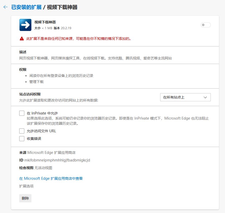Image resolution: width=225 pixels, height=213 pixels.
Task: Click the version text 20.2.19
Action: [x=66, y=28]
